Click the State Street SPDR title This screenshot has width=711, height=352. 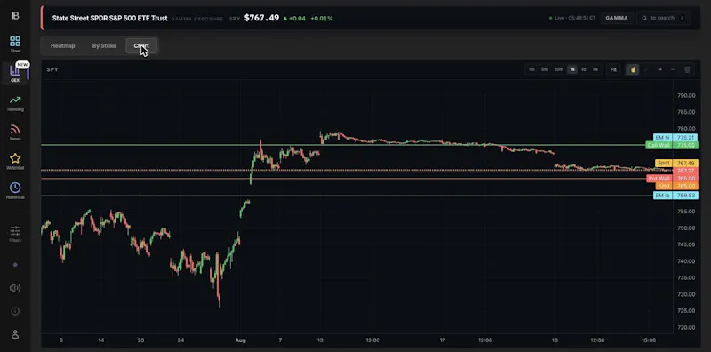click(109, 18)
